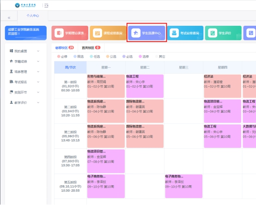Click the 必选 purple legend dot

coord(124,56)
